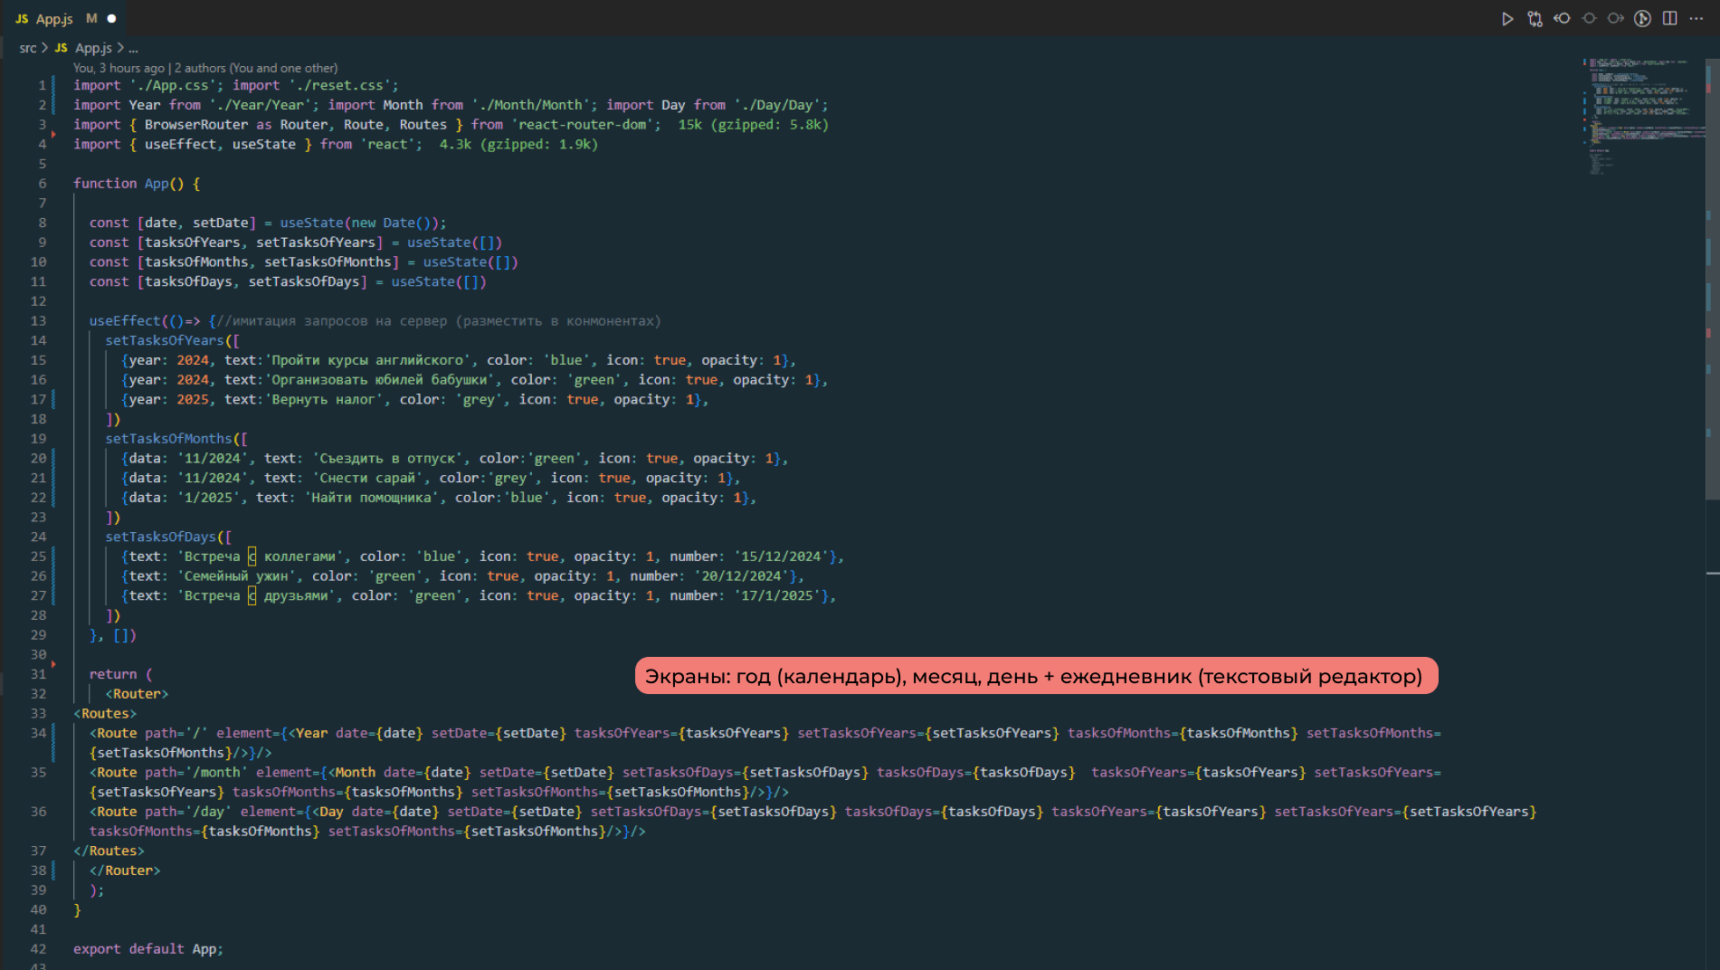Click the opening Routes tag on line 33
The width and height of the screenshot is (1720, 970).
click(105, 713)
